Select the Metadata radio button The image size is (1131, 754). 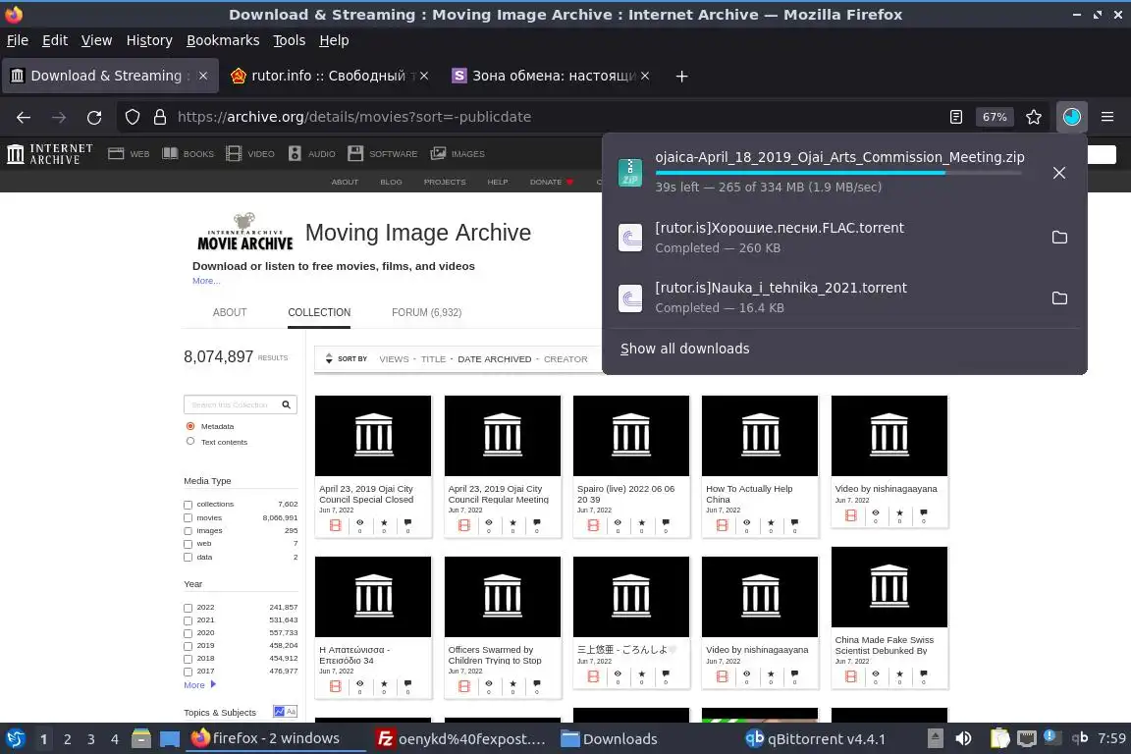[x=190, y=426]
